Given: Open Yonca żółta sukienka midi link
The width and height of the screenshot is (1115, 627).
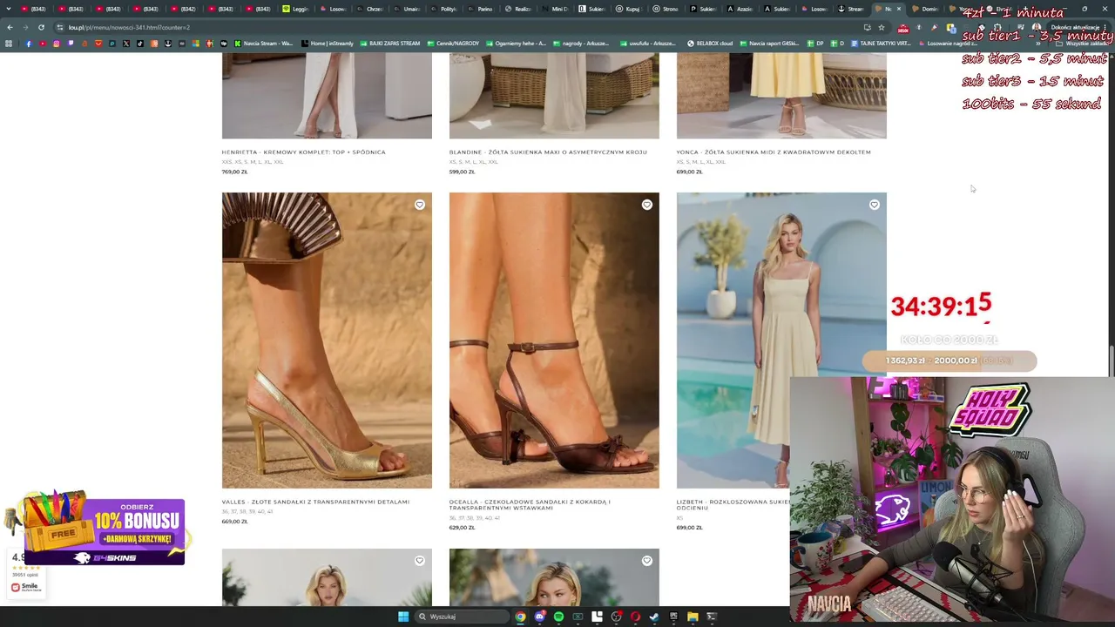Looking at the screenshot, I should [x=774, y=152].
